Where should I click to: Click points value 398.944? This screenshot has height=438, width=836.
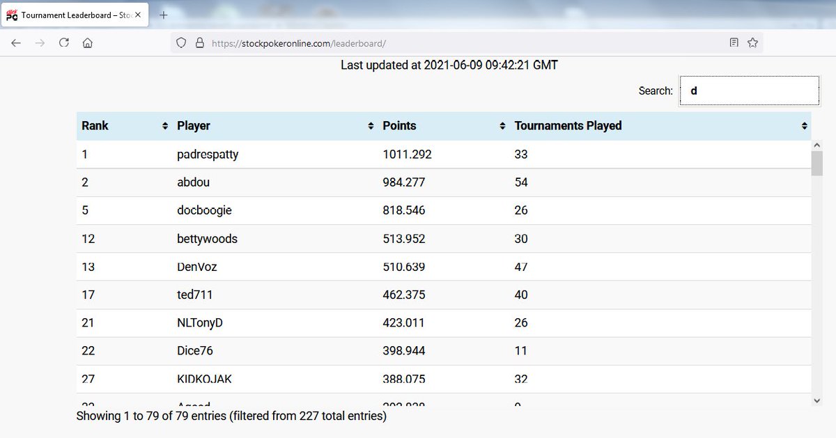click(404, 351)
